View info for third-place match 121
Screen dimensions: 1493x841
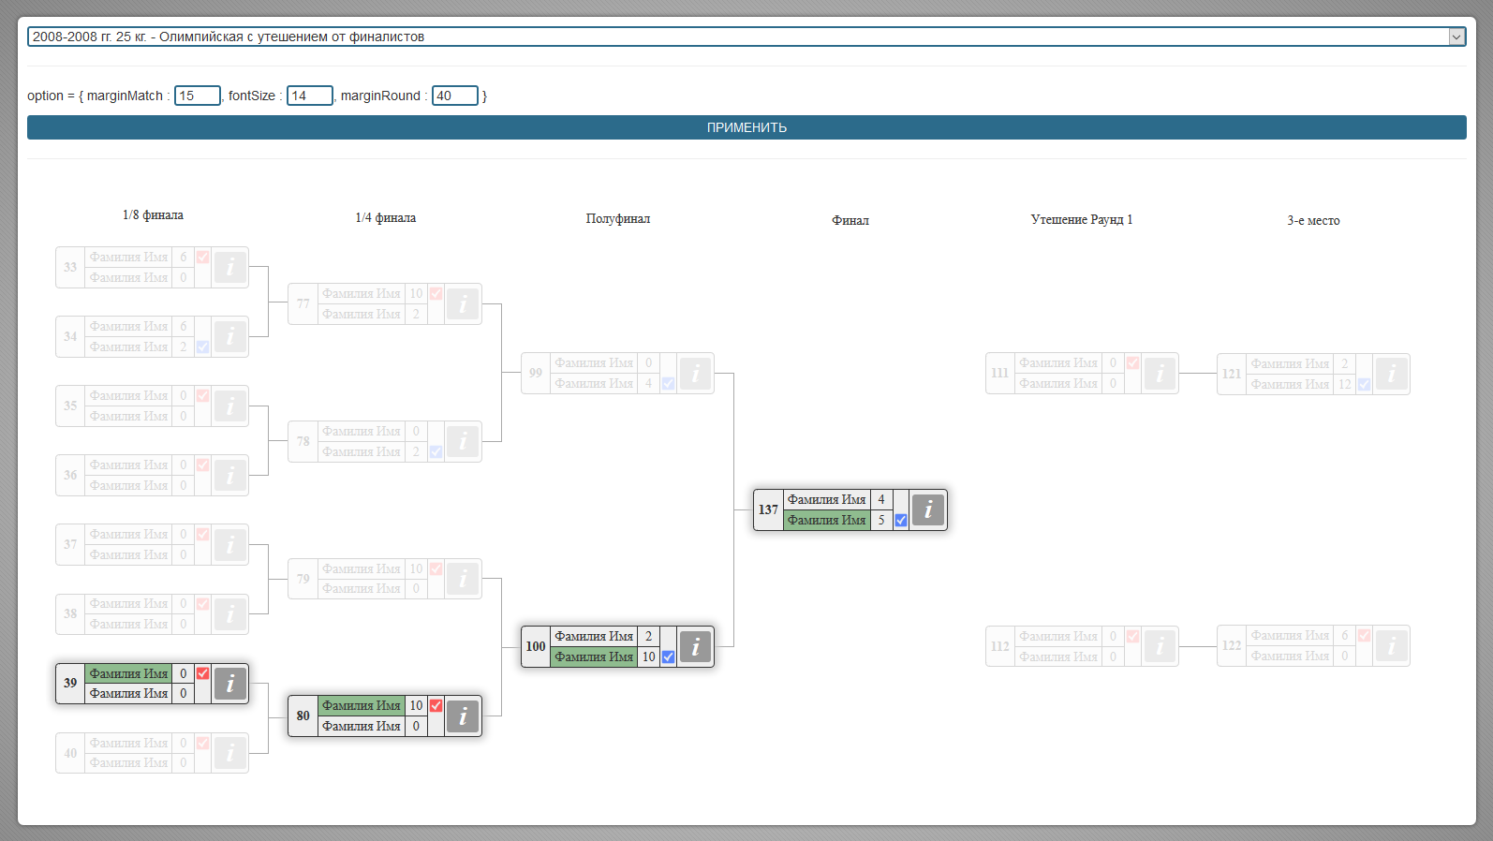pyautogui.click(x=1392, y=375)
